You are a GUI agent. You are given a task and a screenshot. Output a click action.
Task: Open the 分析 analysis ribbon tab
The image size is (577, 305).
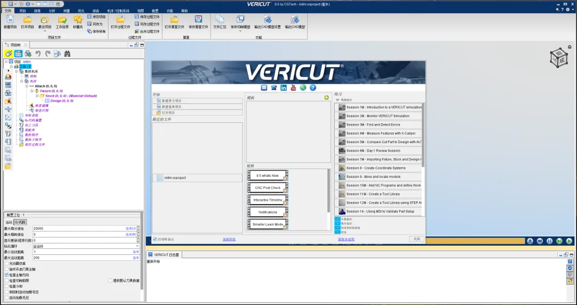(x=52, y=11)
